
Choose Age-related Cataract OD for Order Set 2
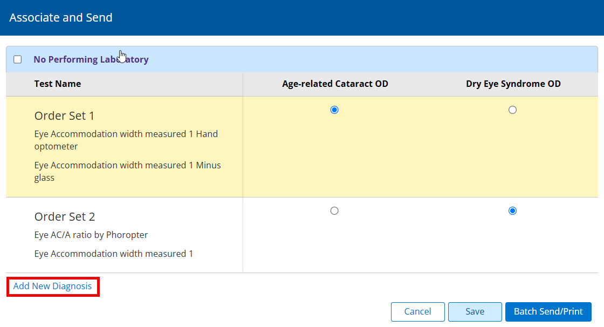point(334,211)
